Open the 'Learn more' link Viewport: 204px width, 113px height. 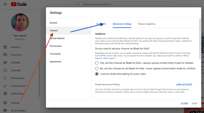180,92
